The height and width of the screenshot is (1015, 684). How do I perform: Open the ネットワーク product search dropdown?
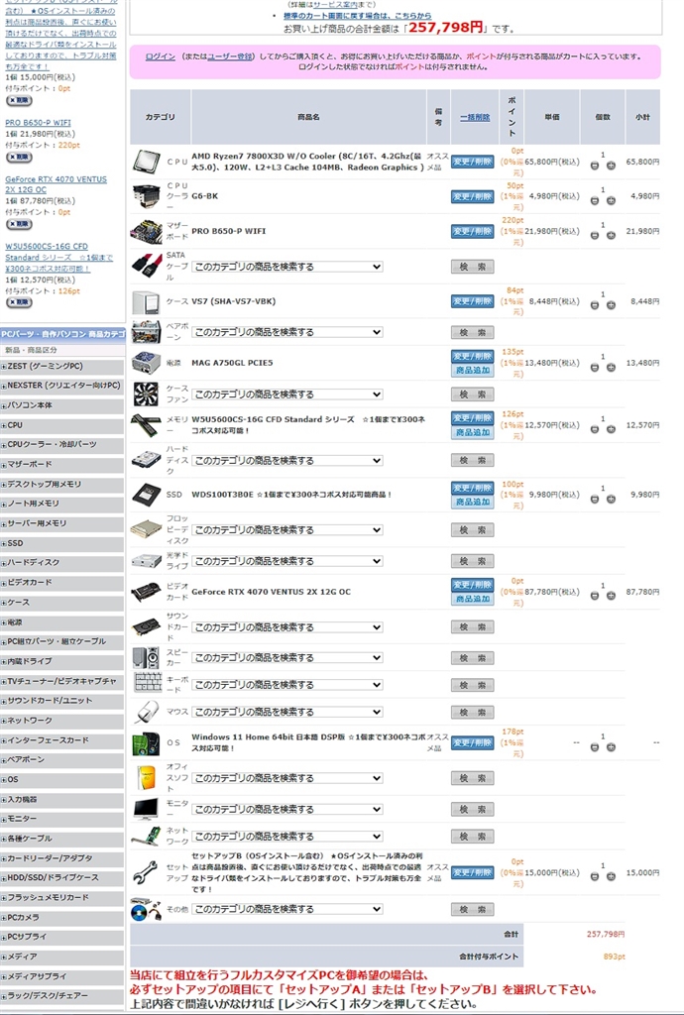(287, 837)
